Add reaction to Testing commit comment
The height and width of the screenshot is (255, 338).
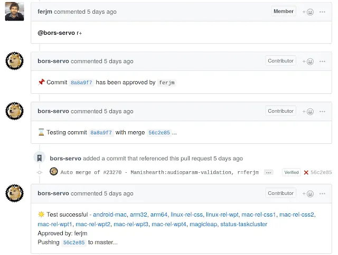[307, 111]
